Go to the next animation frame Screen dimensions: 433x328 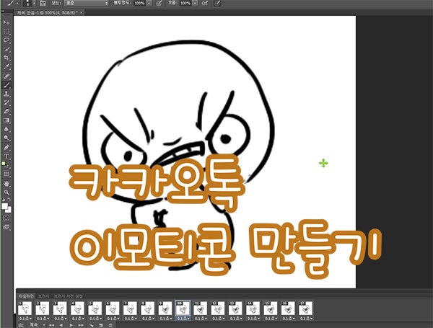point(81,325)
